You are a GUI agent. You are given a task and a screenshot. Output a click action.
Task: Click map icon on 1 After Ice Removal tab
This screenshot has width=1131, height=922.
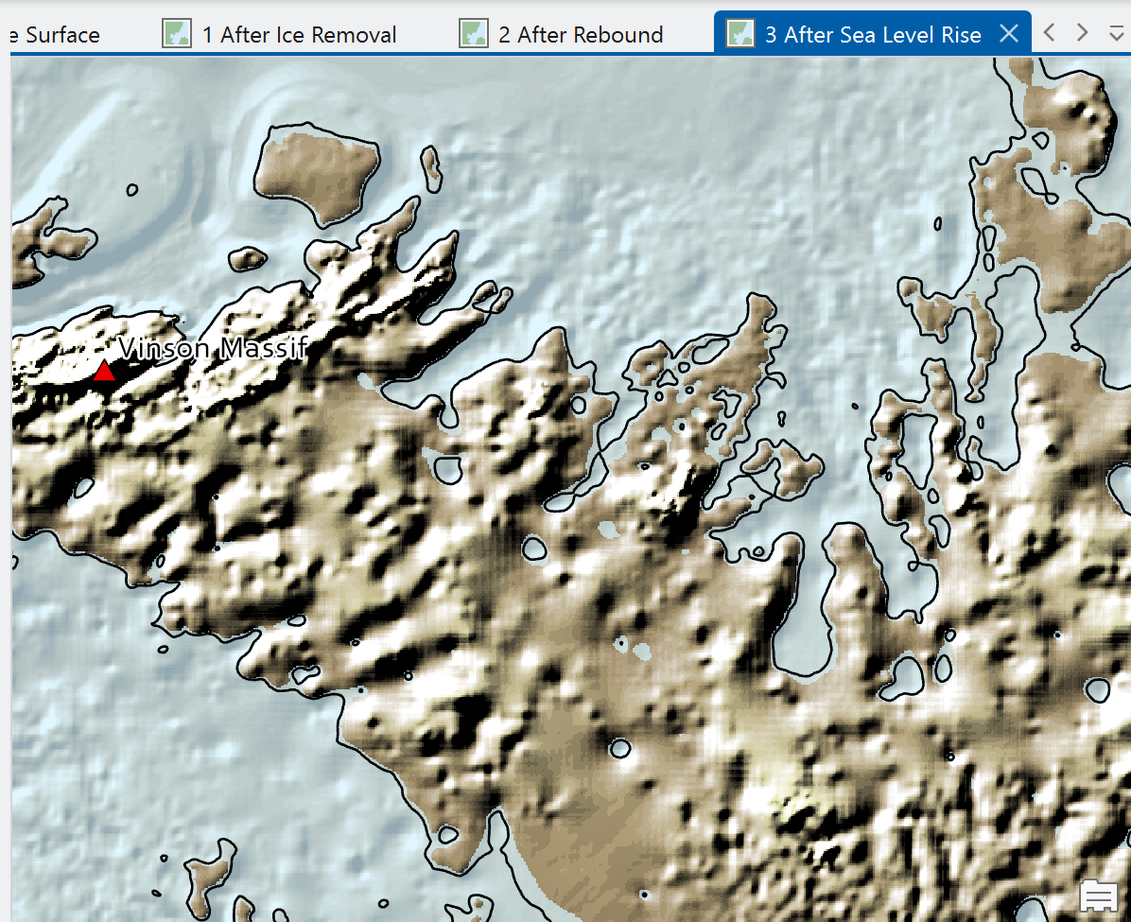(x=177, y=33)
